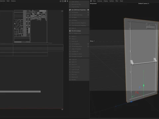Click the globe icon in UV editor header

pyautogui.click(x=65, y=1)
